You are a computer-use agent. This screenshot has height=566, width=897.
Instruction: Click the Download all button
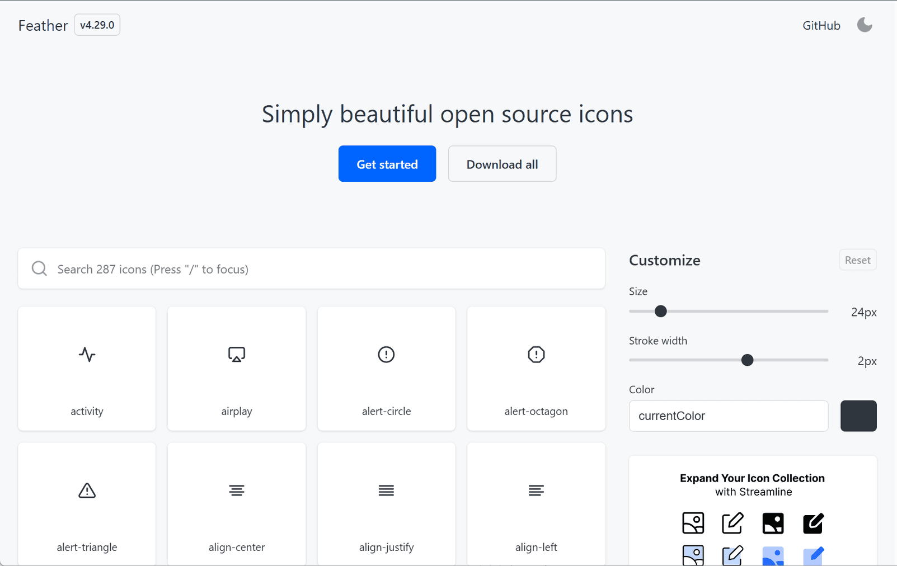501,164
